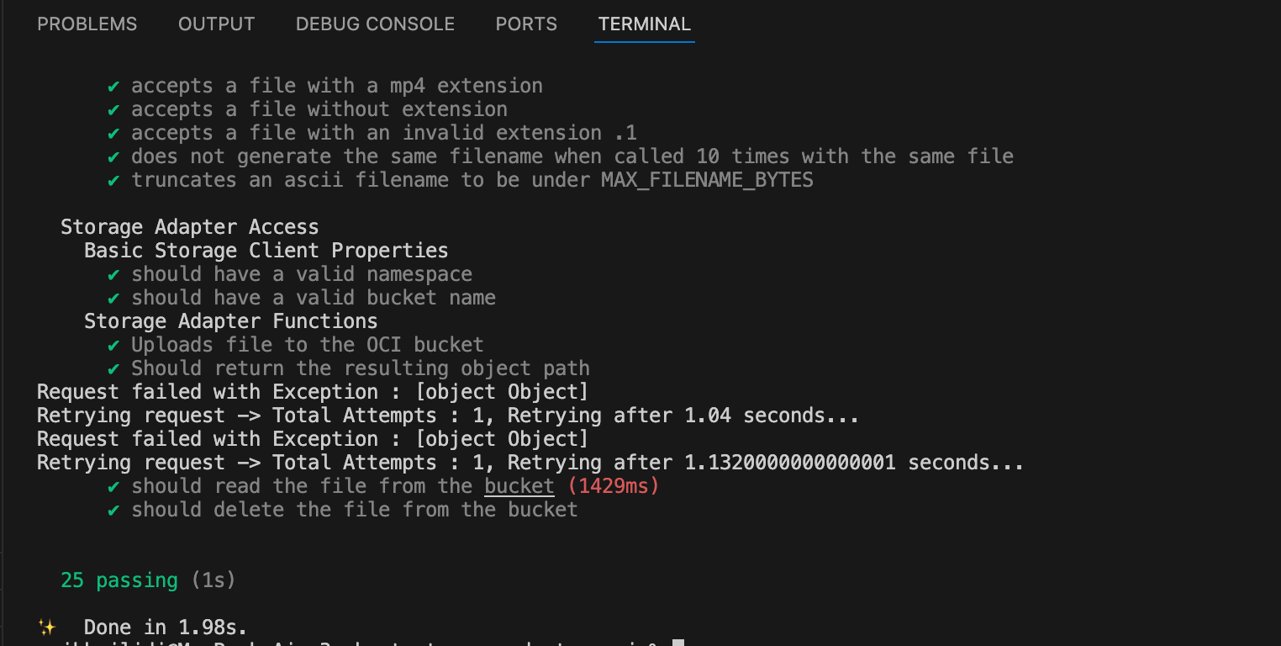The height and width of the screenshot is (646, 1281).
Task: Click the checkmark beside "Should return the resulting object path"
Action: [113, 368]
